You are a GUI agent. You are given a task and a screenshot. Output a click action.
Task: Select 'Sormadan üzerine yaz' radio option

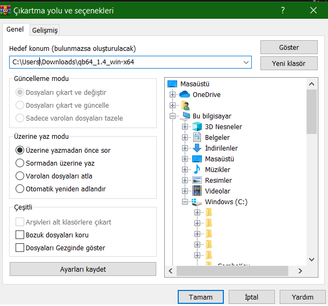coord(20,163)
